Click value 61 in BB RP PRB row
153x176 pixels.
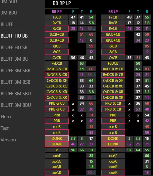coord(91,115)
